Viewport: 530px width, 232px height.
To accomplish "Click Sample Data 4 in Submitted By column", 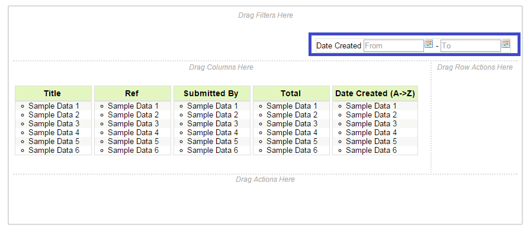I will coord(212,133).
